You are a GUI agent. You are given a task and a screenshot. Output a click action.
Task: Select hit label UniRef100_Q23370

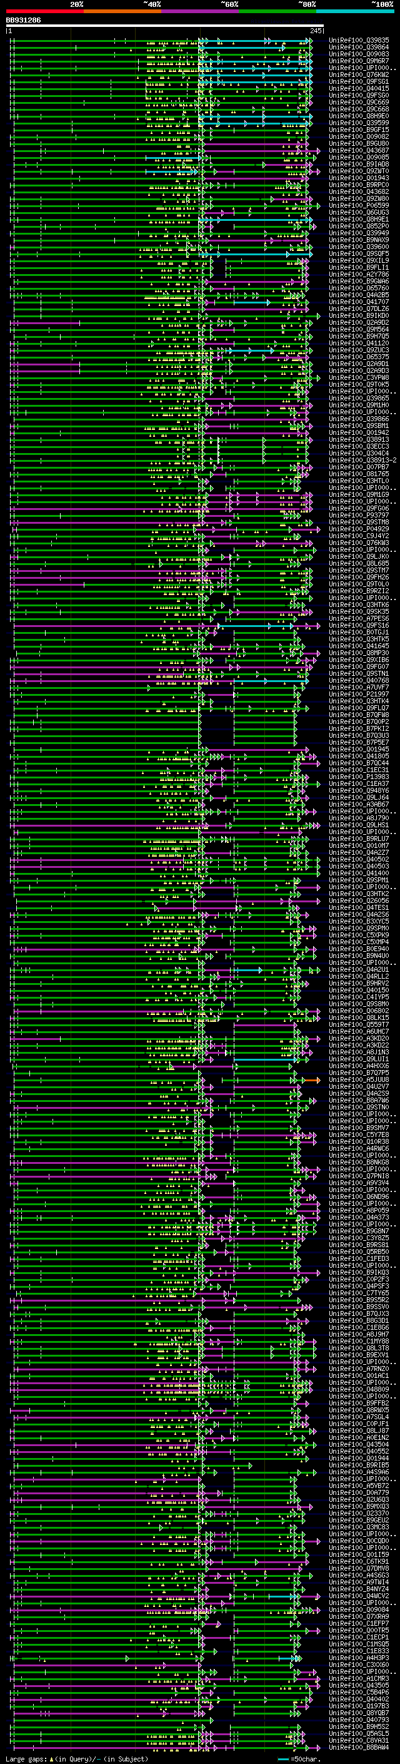point(359,1512)
